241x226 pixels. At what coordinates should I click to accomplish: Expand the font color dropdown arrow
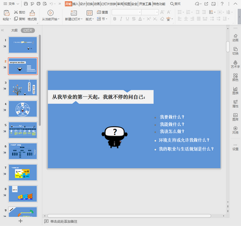[x=144, y=19]
